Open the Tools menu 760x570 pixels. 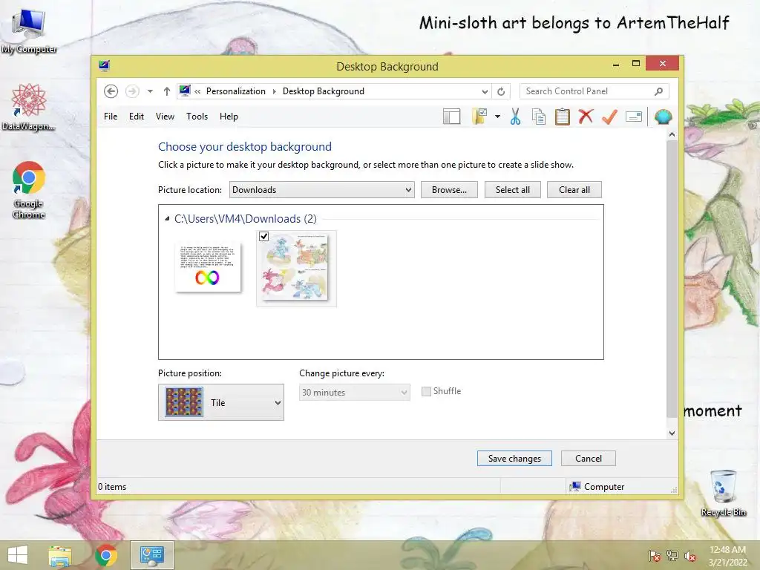[x=197, y=117]
